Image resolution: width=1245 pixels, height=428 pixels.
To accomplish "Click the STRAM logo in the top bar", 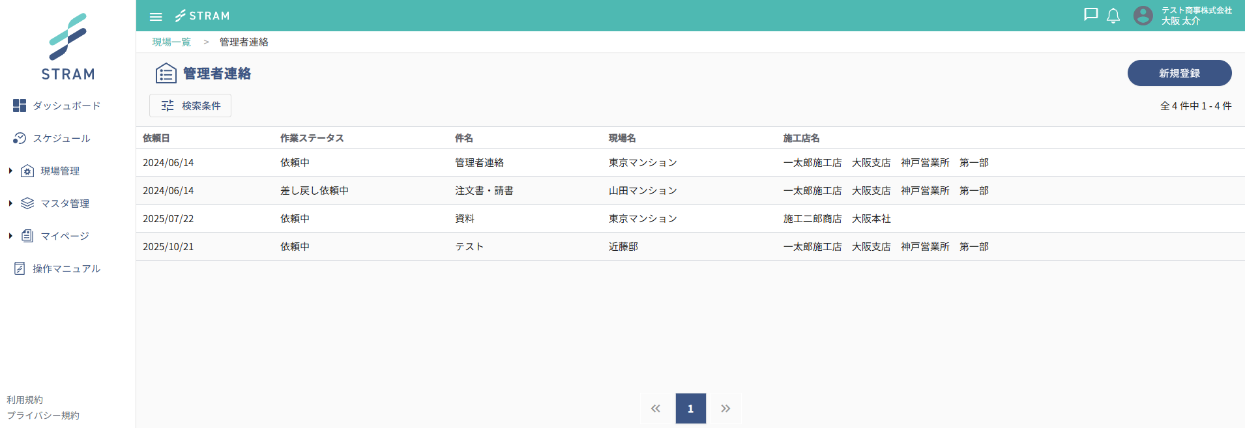I will point(202,16).
